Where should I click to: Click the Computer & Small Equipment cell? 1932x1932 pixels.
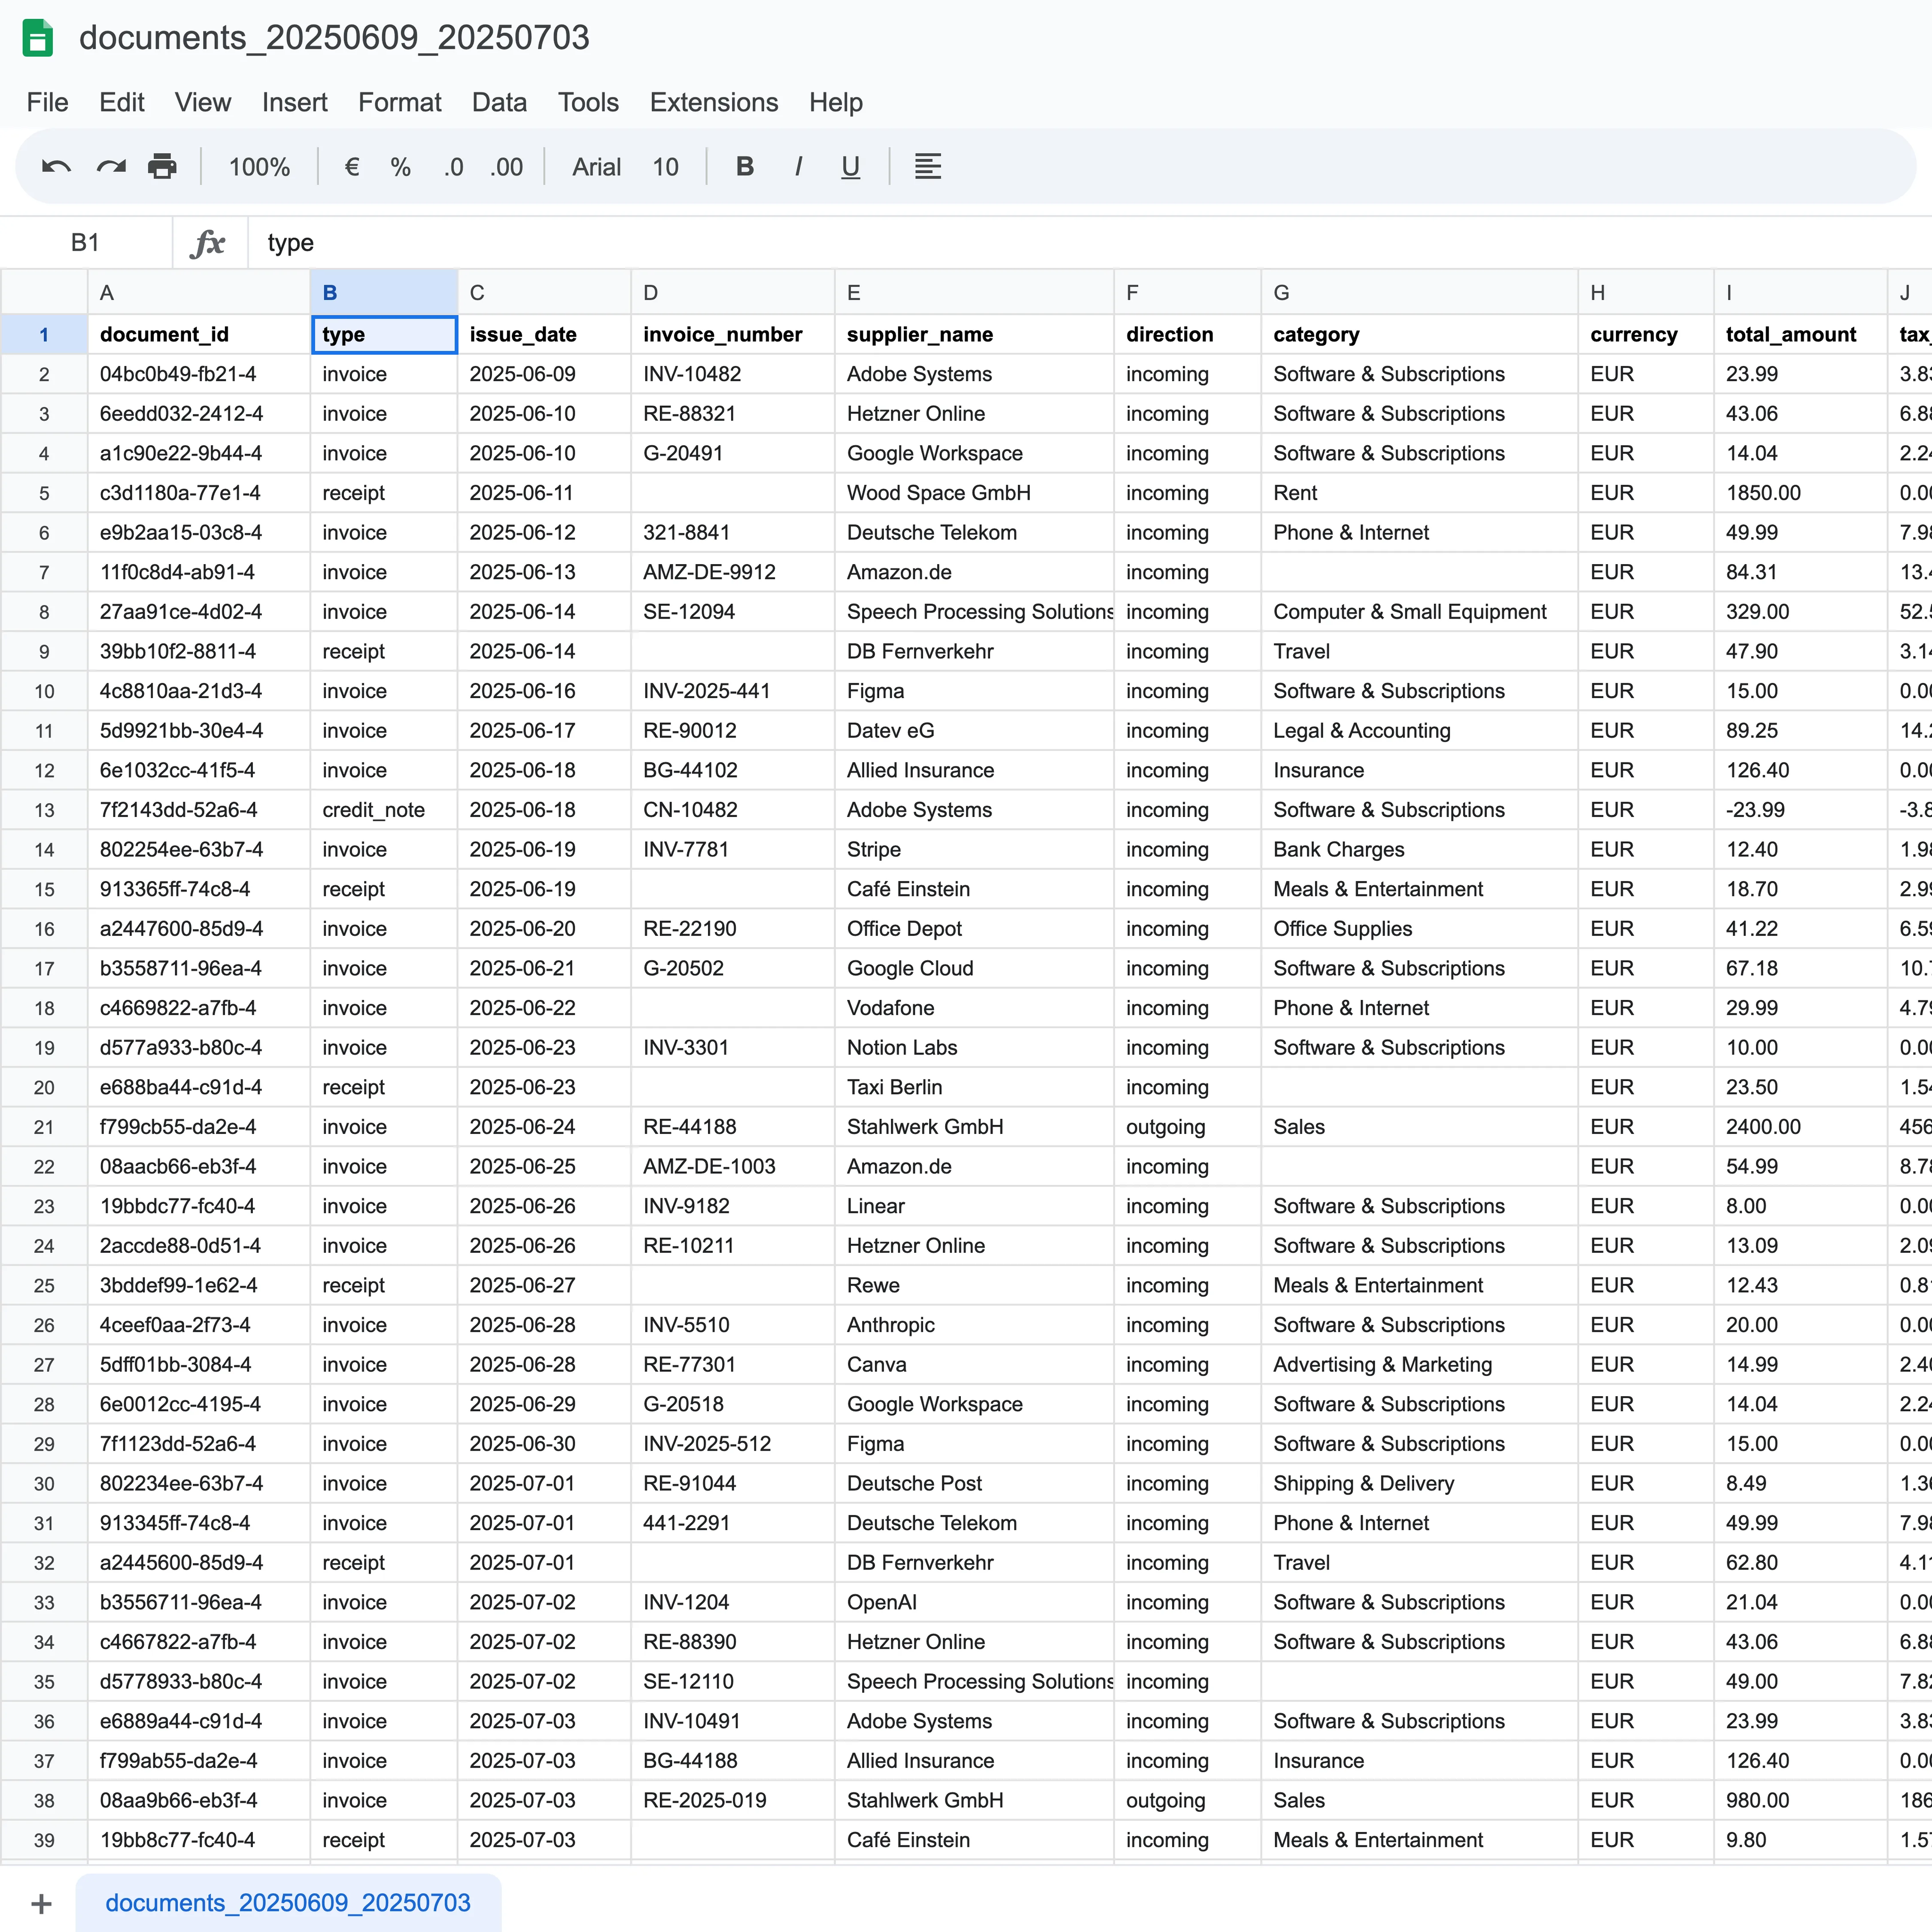click(1419, 612)
